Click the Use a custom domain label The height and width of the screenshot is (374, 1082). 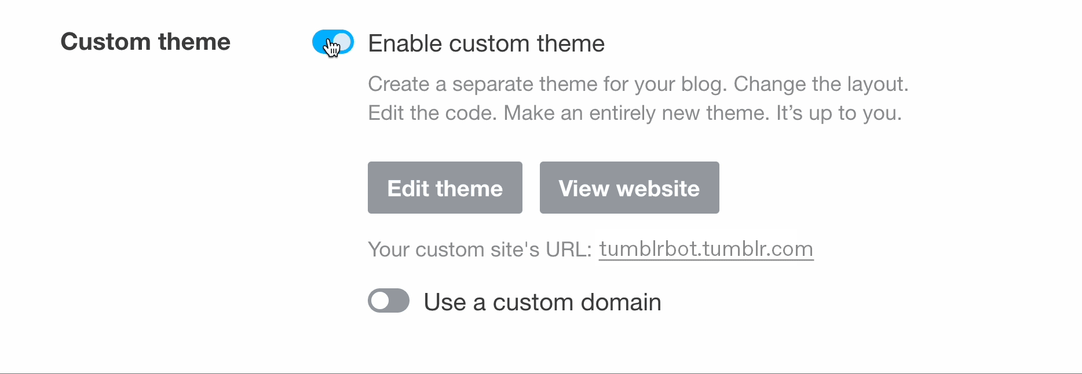pos(542,302)
